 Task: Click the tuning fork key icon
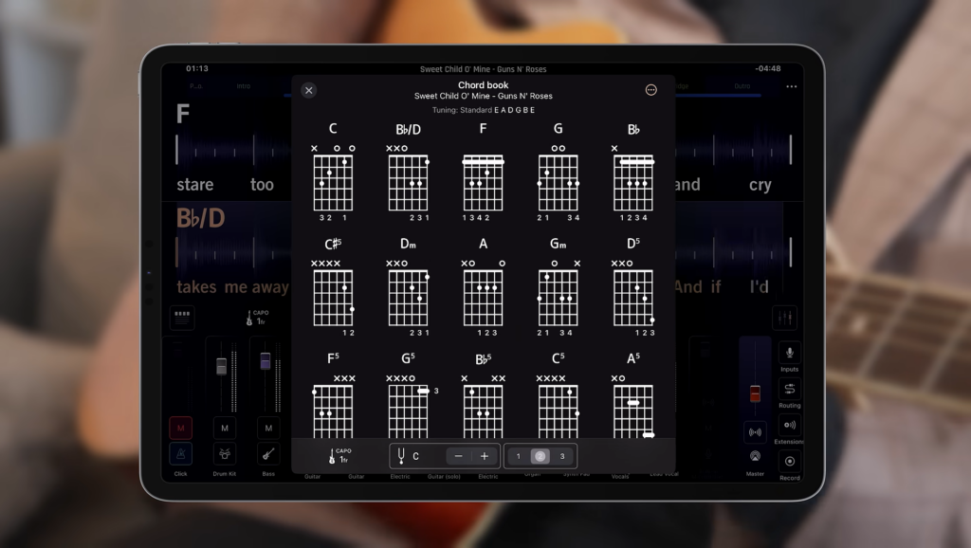[x=401, y=456]
